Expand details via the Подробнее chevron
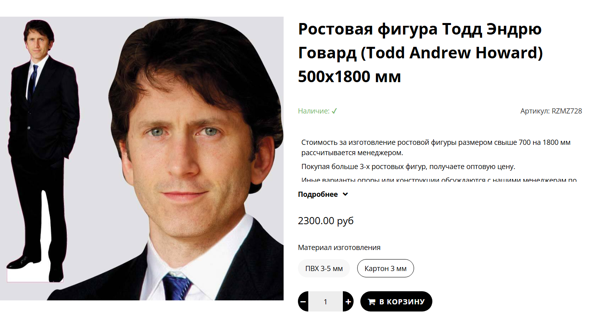 [x=345, y=194]
